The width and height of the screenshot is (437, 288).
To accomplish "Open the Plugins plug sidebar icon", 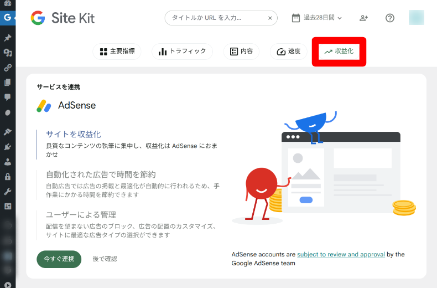I will 8,147.
